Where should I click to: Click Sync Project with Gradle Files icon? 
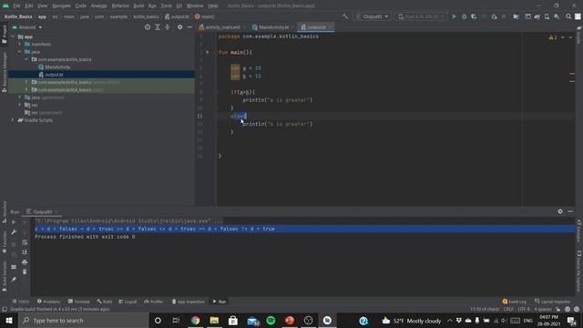click(537, 16)
